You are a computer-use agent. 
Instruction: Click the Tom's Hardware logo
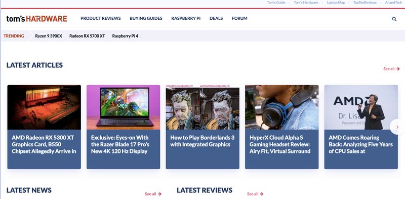pyautogui.click(x=36, y=19)
